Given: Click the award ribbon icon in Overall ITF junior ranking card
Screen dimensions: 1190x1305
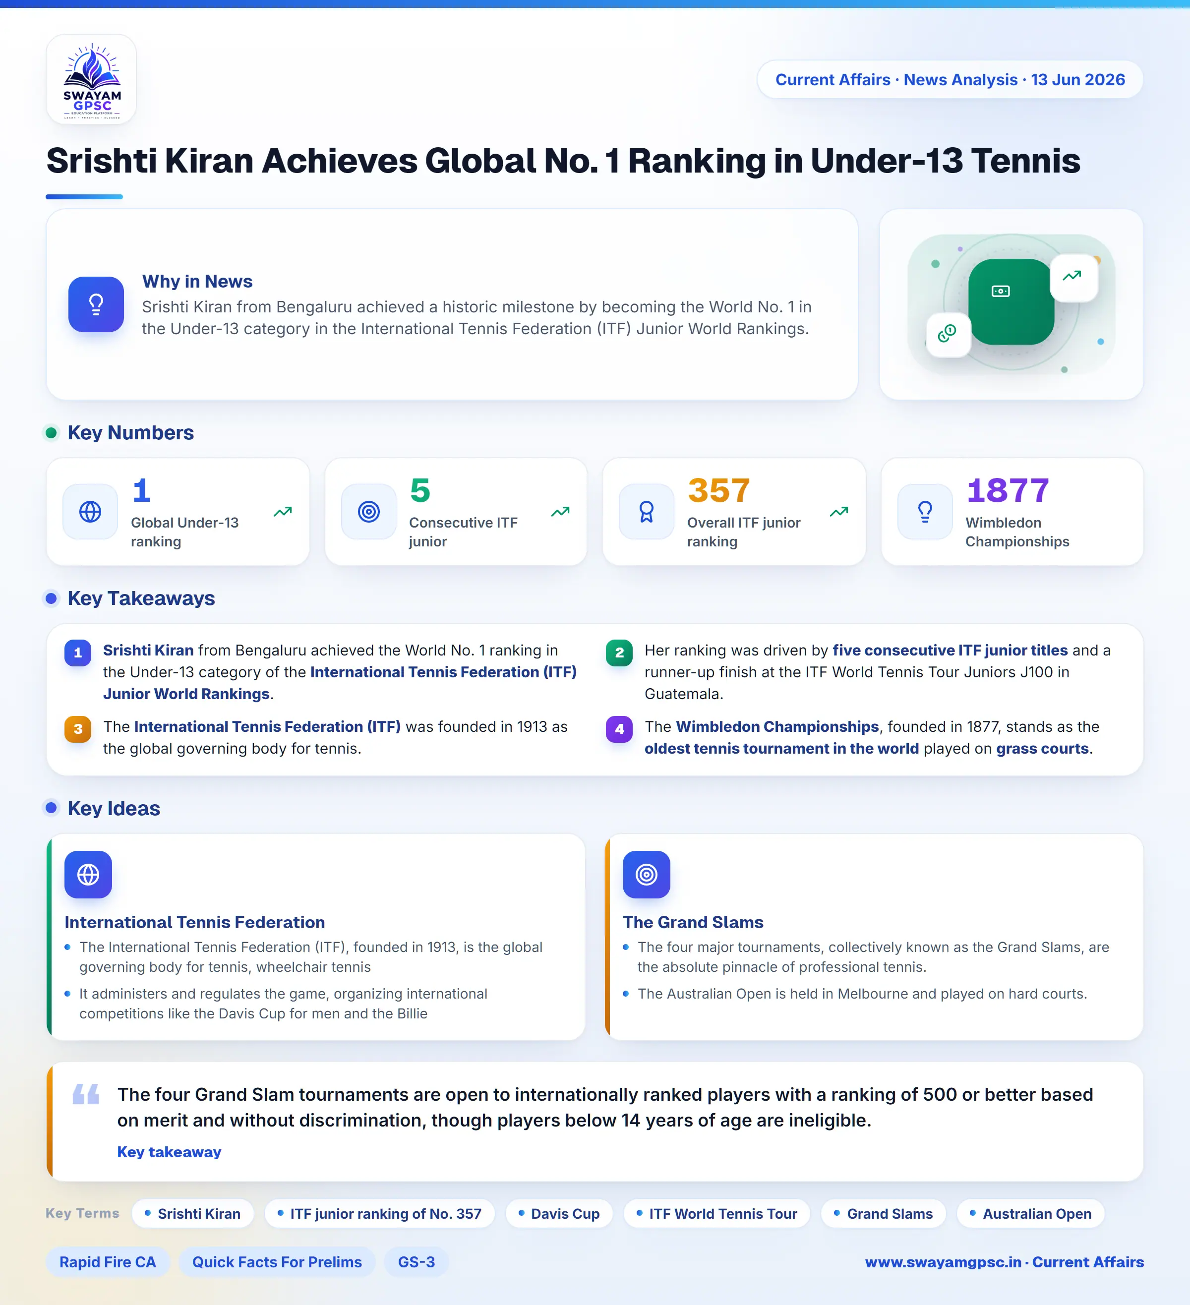Looking at the screenshot, I should (x=646, y=511).
